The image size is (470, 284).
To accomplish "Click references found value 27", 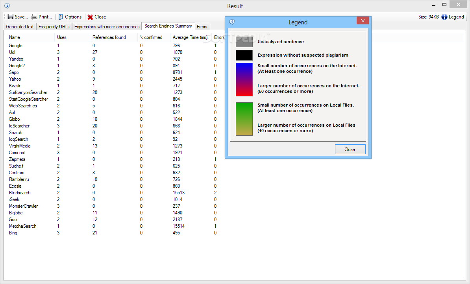I will [95, 52].
